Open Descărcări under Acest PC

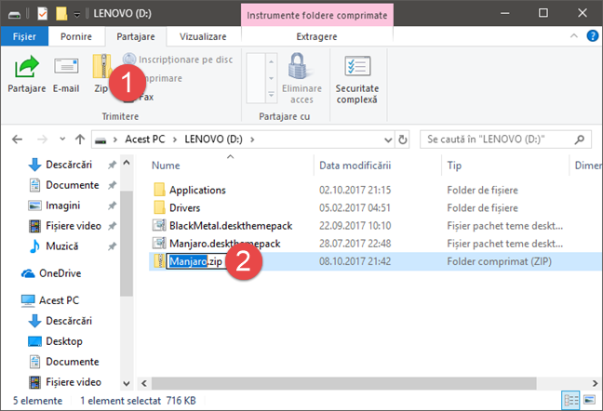69,321
